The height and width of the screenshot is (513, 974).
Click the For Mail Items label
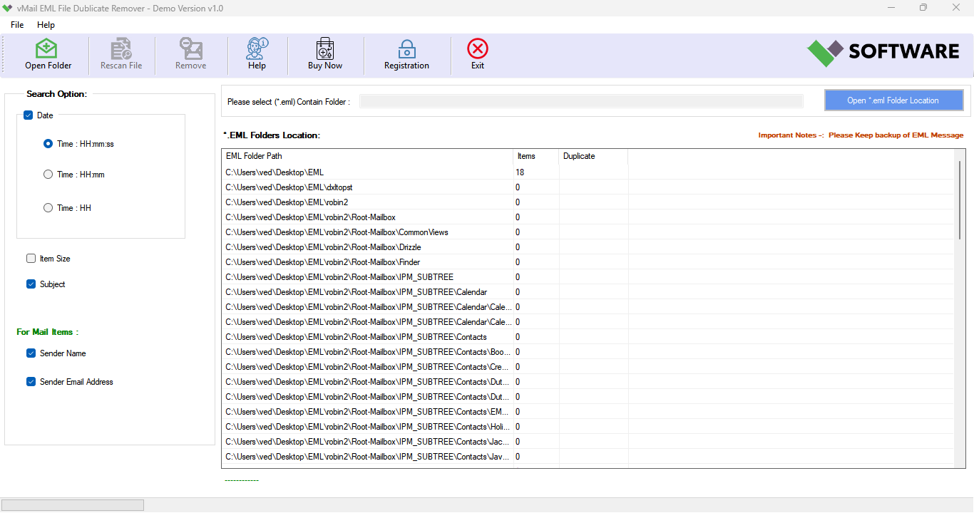click(48, 332)
